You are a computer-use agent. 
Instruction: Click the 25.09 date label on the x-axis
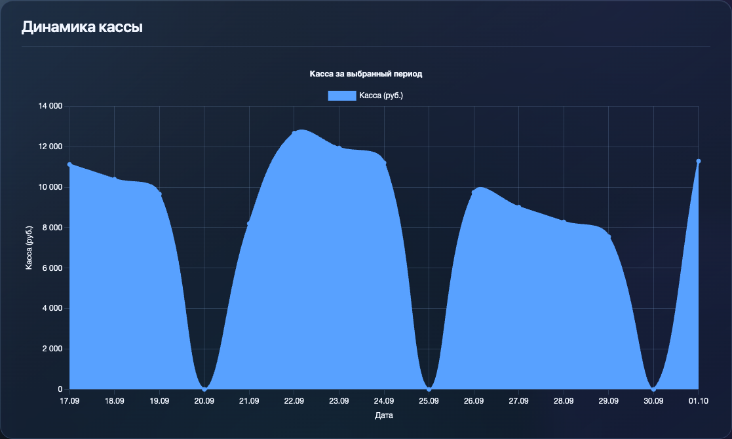pyautogui.click(x=429, y=401)
